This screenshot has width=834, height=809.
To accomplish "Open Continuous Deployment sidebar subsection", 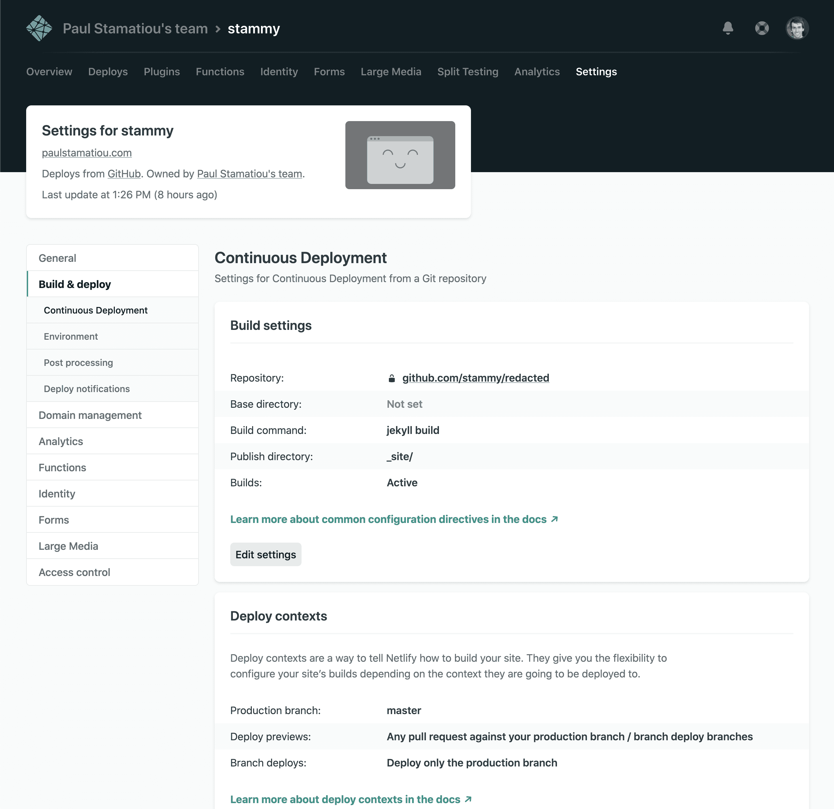I will pyautogui.click(x=112, y=310).
